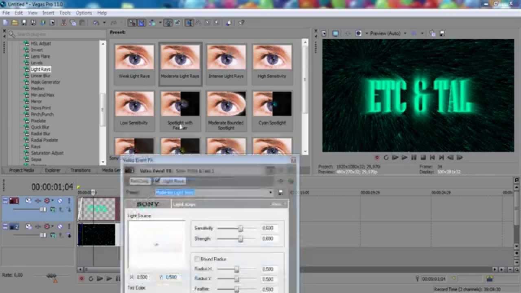Toggle Solo on video track 2
521x293 pixels.
point(69,226)
